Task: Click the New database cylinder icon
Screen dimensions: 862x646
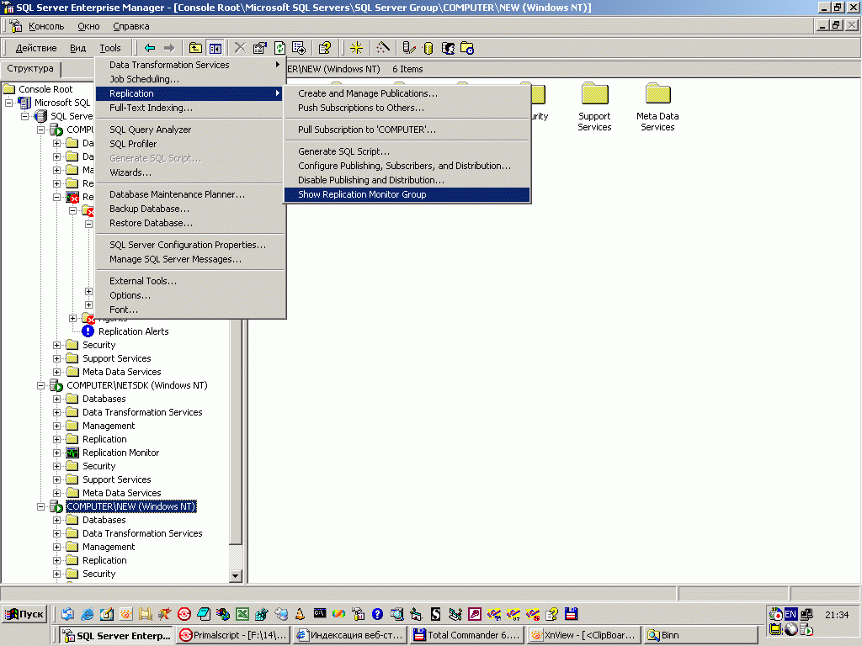Action: pyautogui.click(x=428, y=48)
